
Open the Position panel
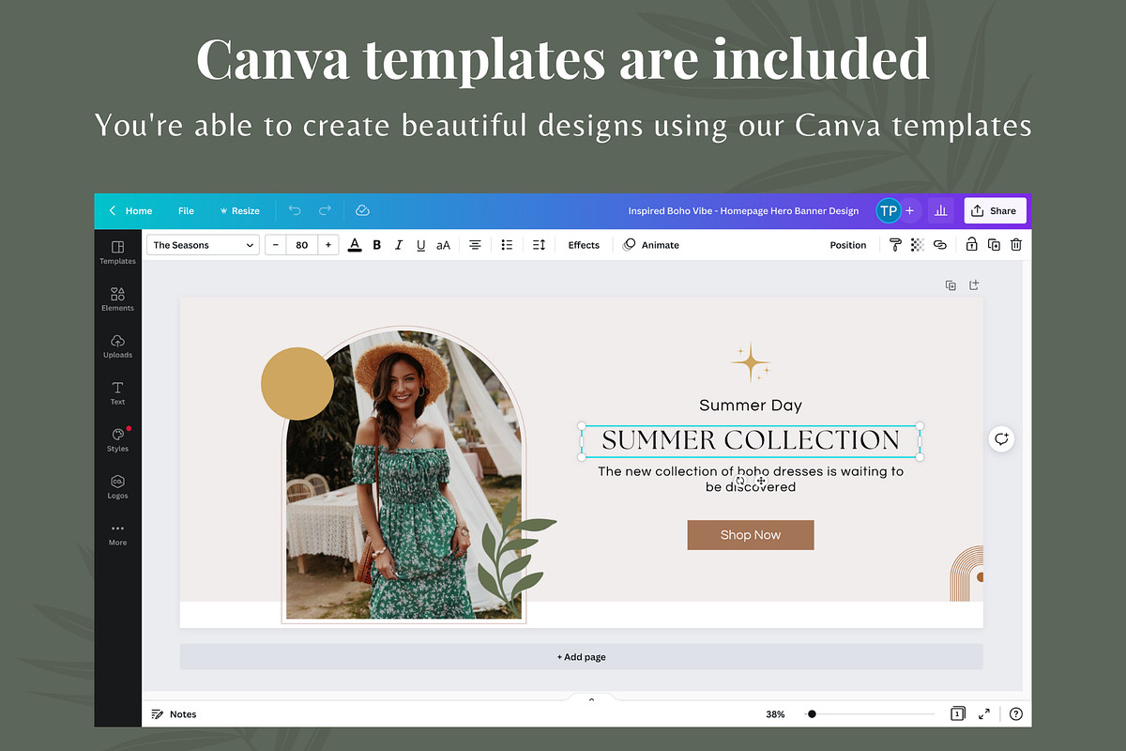[848, 245]
